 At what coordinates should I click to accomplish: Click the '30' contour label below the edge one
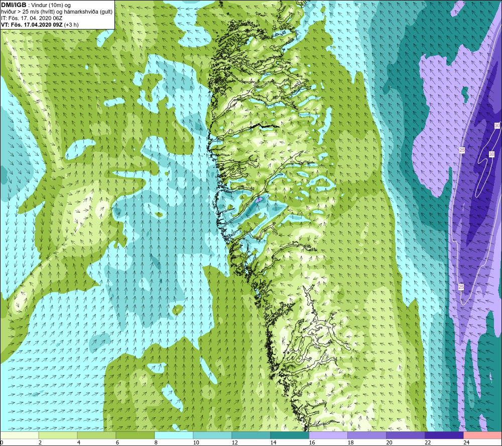[492, 154]
